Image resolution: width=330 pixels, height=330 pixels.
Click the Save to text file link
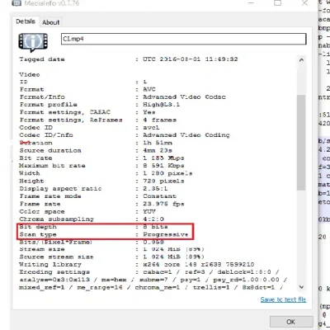click(283, 299)
